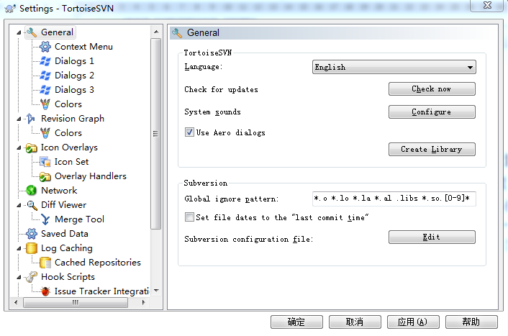
Task: Click the Dialogs 2 windows icon
Action: [x=45, y=76]
